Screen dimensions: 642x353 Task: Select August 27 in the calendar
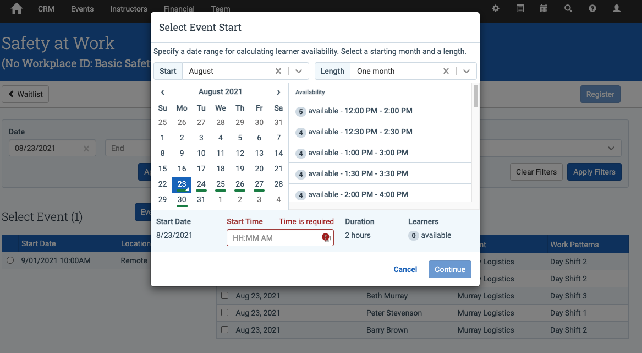pyautogui.click(x=259, y=184)
